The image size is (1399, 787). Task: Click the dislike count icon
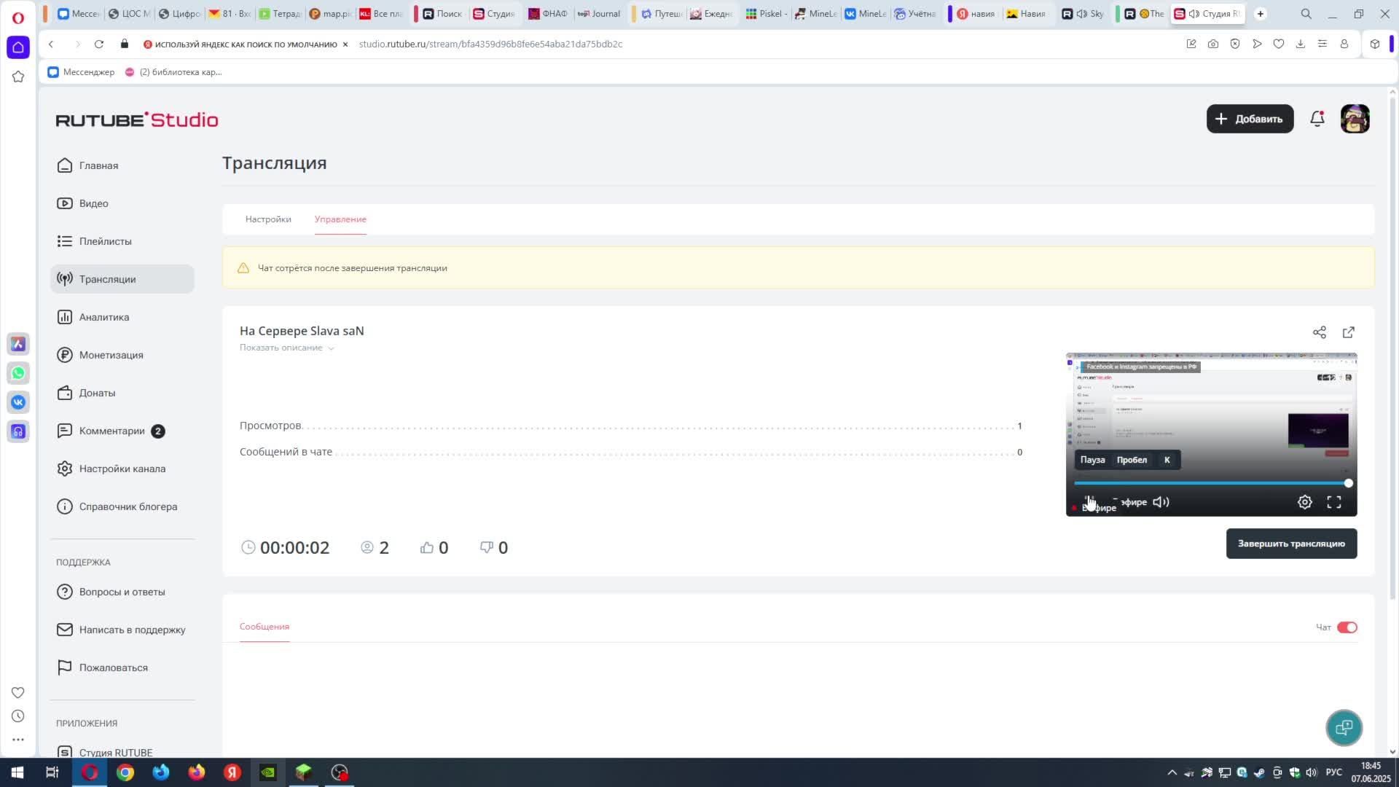click(486, 547)
